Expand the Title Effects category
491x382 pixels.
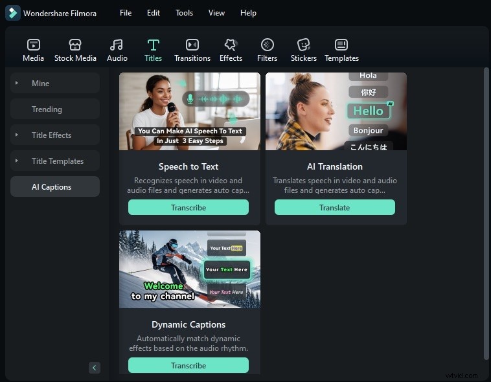(x=17, y=135)
